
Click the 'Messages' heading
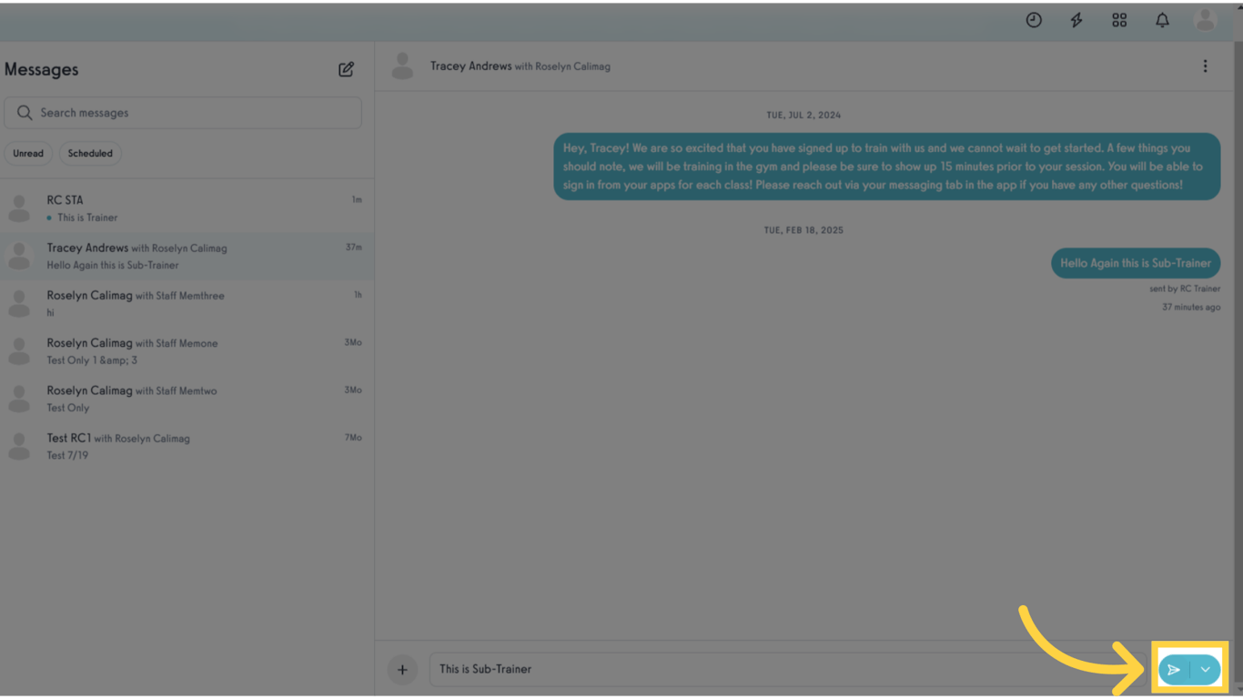coord(41,70)
